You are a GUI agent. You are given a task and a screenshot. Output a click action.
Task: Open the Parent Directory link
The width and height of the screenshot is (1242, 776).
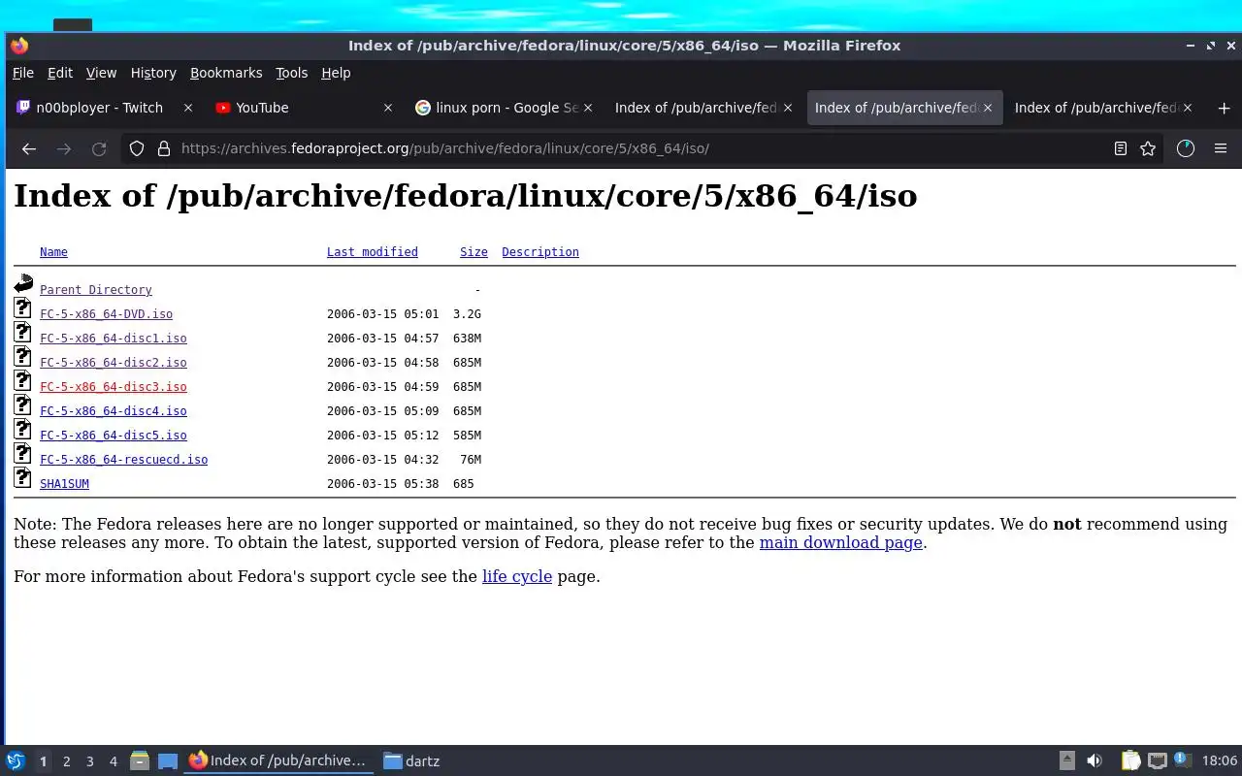coord(96,290)
